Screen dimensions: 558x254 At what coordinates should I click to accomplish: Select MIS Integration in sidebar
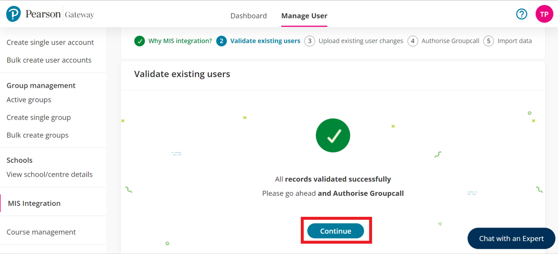pos(34,203)
